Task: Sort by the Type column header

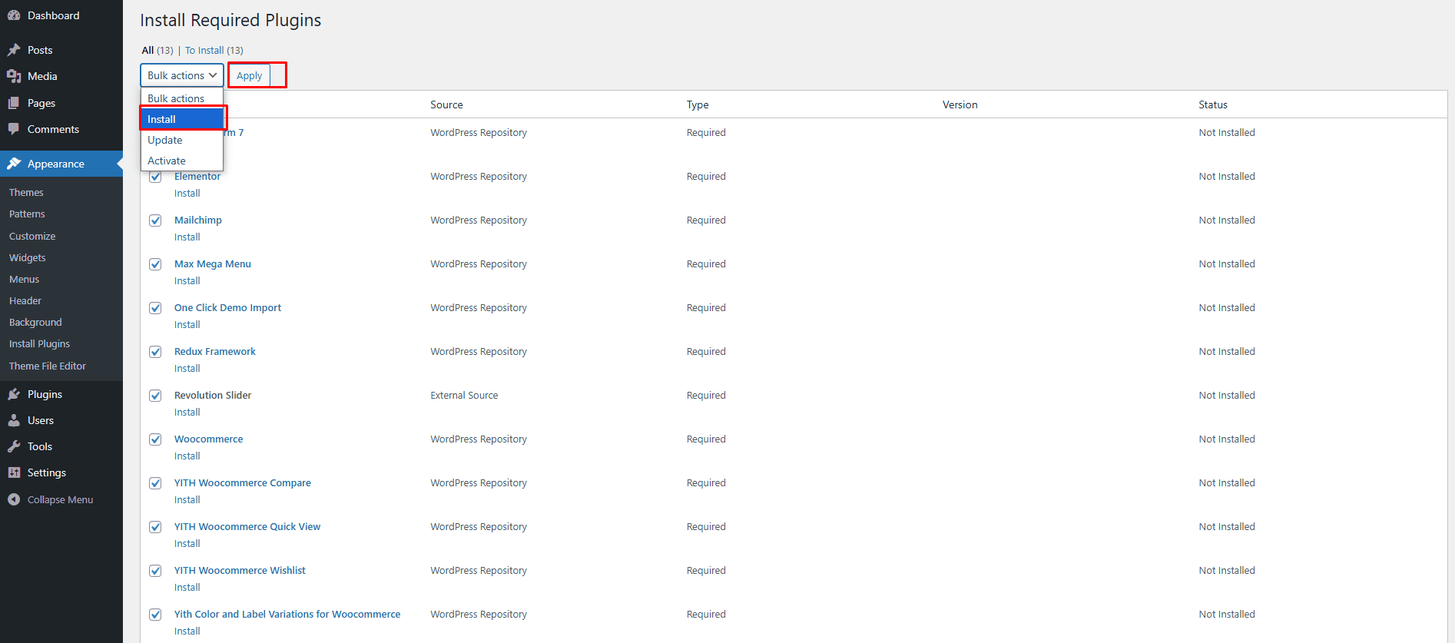Action: coord(698,104)
